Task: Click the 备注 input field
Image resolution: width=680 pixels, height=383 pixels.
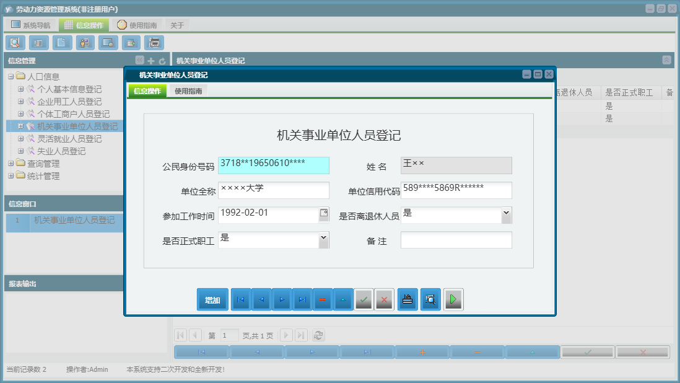Action: click(x=456, y=240)
